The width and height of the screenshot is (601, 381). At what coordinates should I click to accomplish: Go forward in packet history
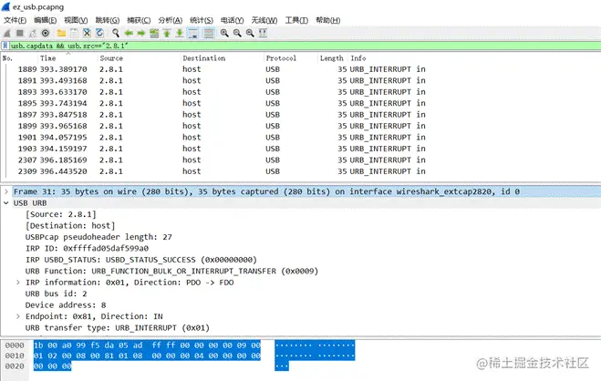[x=141, y=34]
